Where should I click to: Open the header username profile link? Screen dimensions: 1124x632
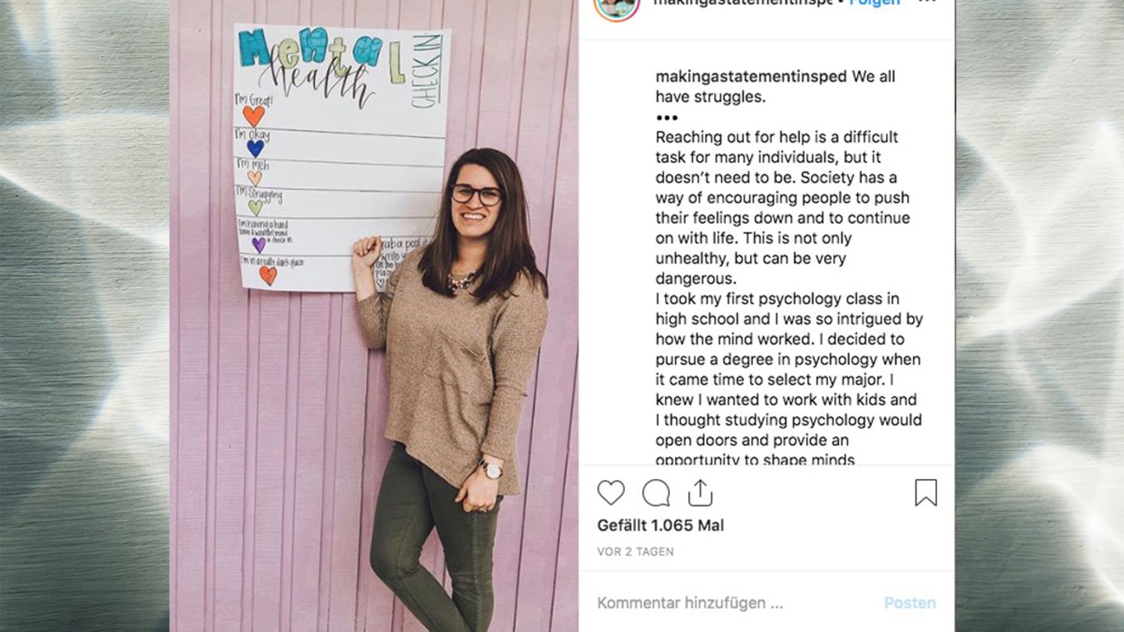(742, 3)
